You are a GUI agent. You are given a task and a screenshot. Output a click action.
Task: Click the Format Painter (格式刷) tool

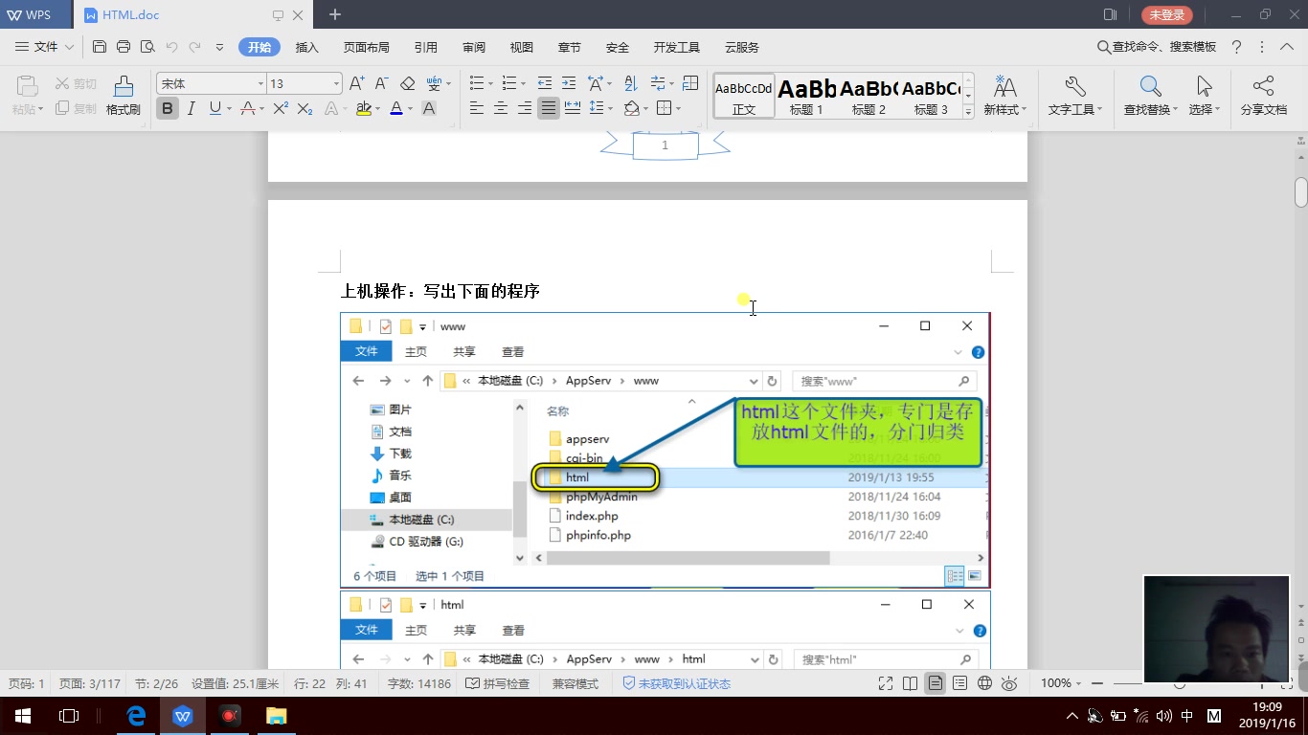(x=123, y=96)
